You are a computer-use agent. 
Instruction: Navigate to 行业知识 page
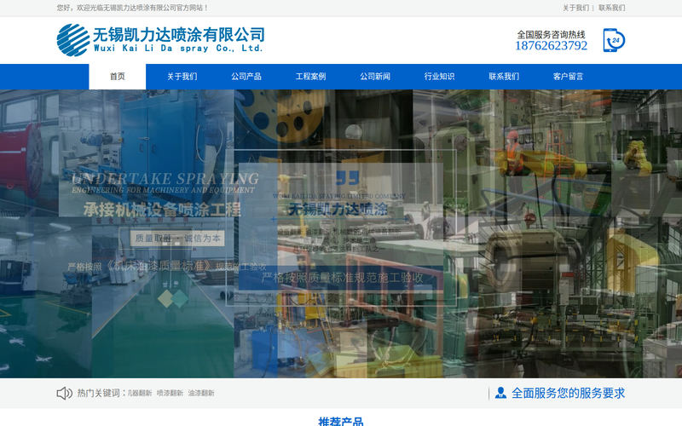click(439, 77)
